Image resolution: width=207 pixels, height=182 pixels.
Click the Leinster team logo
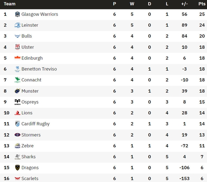pos(18,25)
